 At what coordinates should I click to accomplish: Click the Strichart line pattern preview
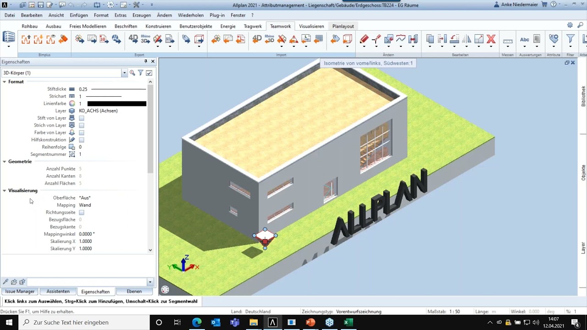[105, 97]
